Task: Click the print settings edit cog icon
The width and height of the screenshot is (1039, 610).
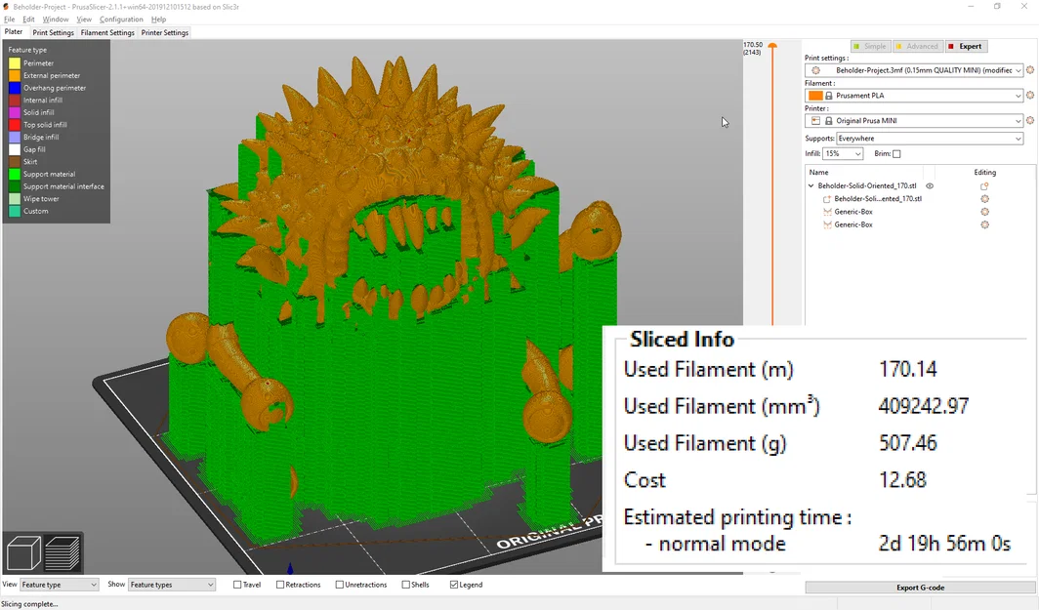Action: [x=1029, y=70]
